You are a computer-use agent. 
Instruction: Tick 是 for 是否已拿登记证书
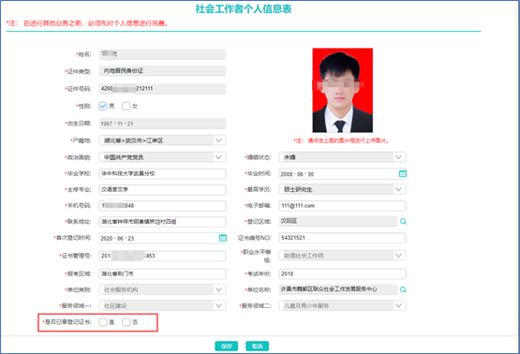103,322
